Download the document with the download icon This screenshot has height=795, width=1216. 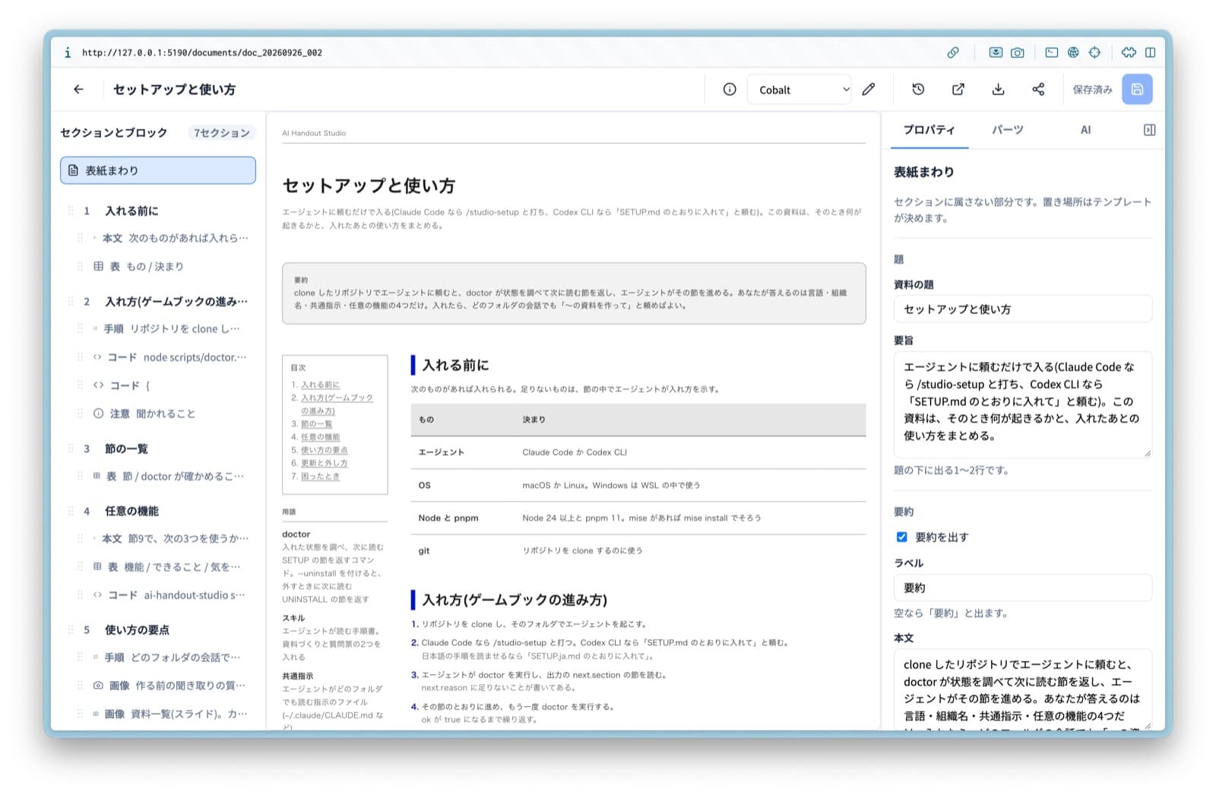coord(999,90)
